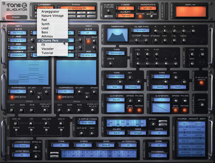Toggle LFO 1 BPM Sync
This screenshot has height=163, width=215.
(130, 110)
